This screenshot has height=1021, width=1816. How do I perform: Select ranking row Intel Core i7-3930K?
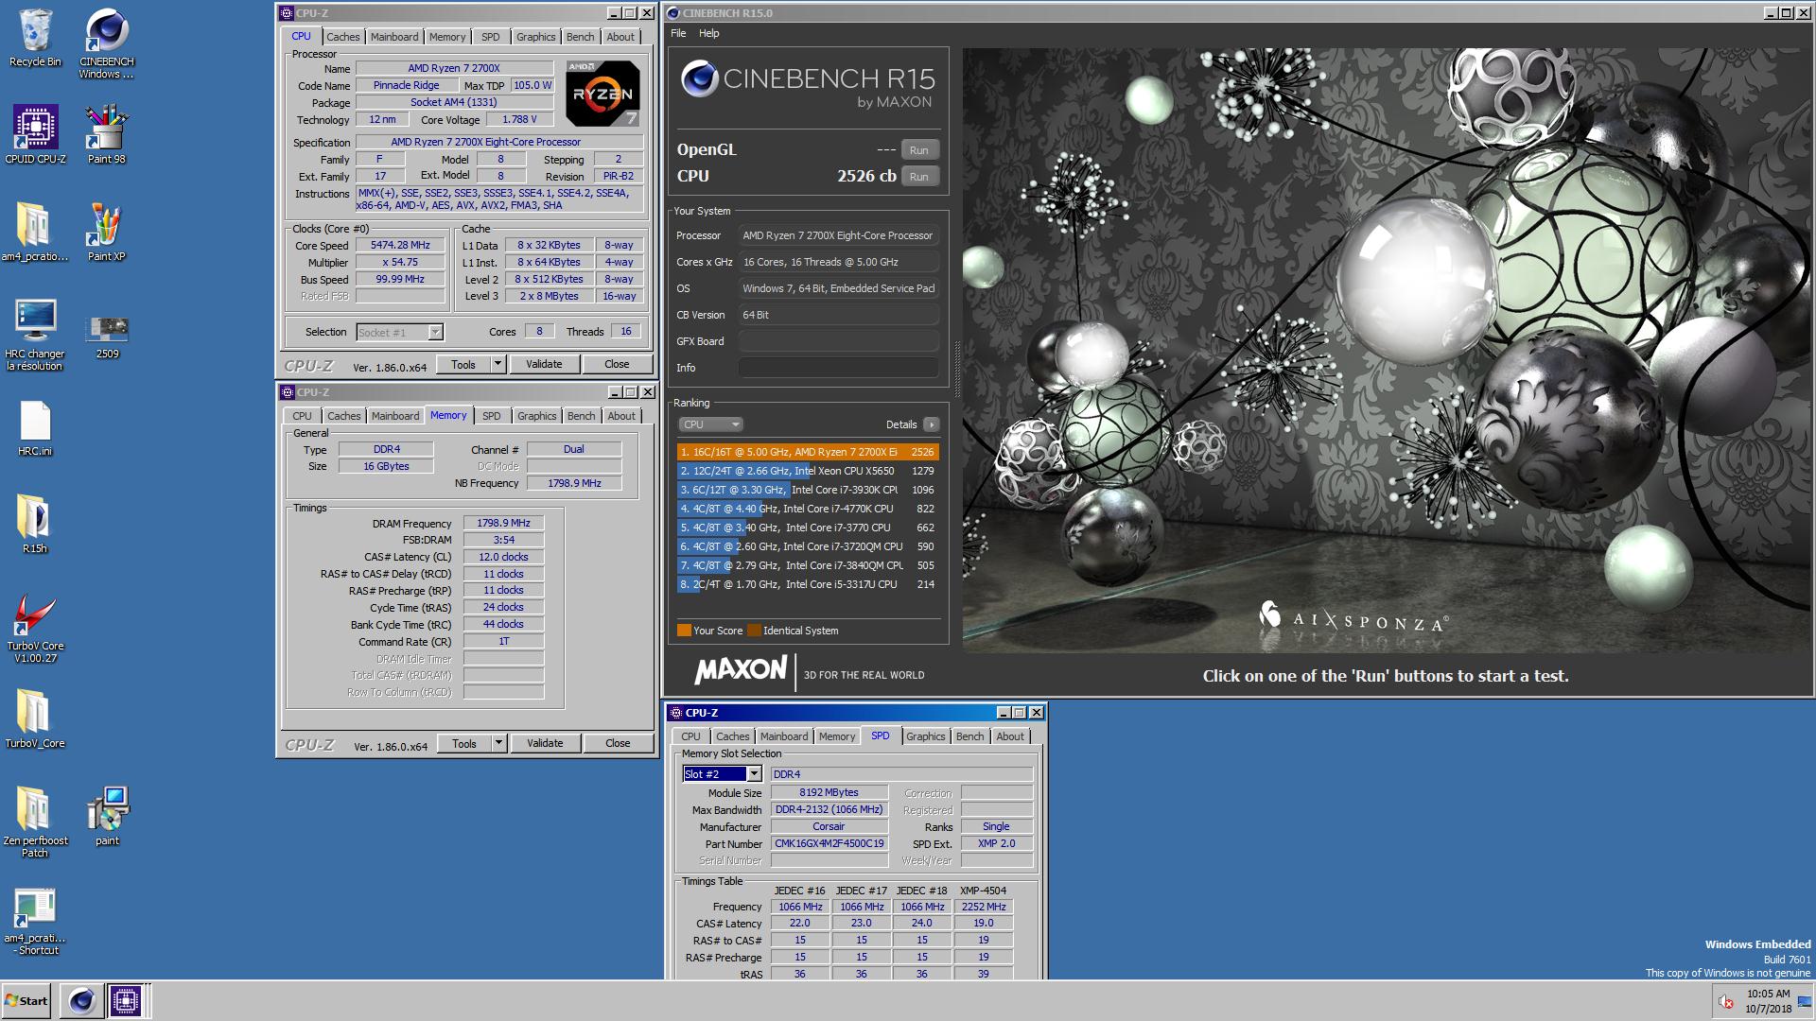click(808, 490)
